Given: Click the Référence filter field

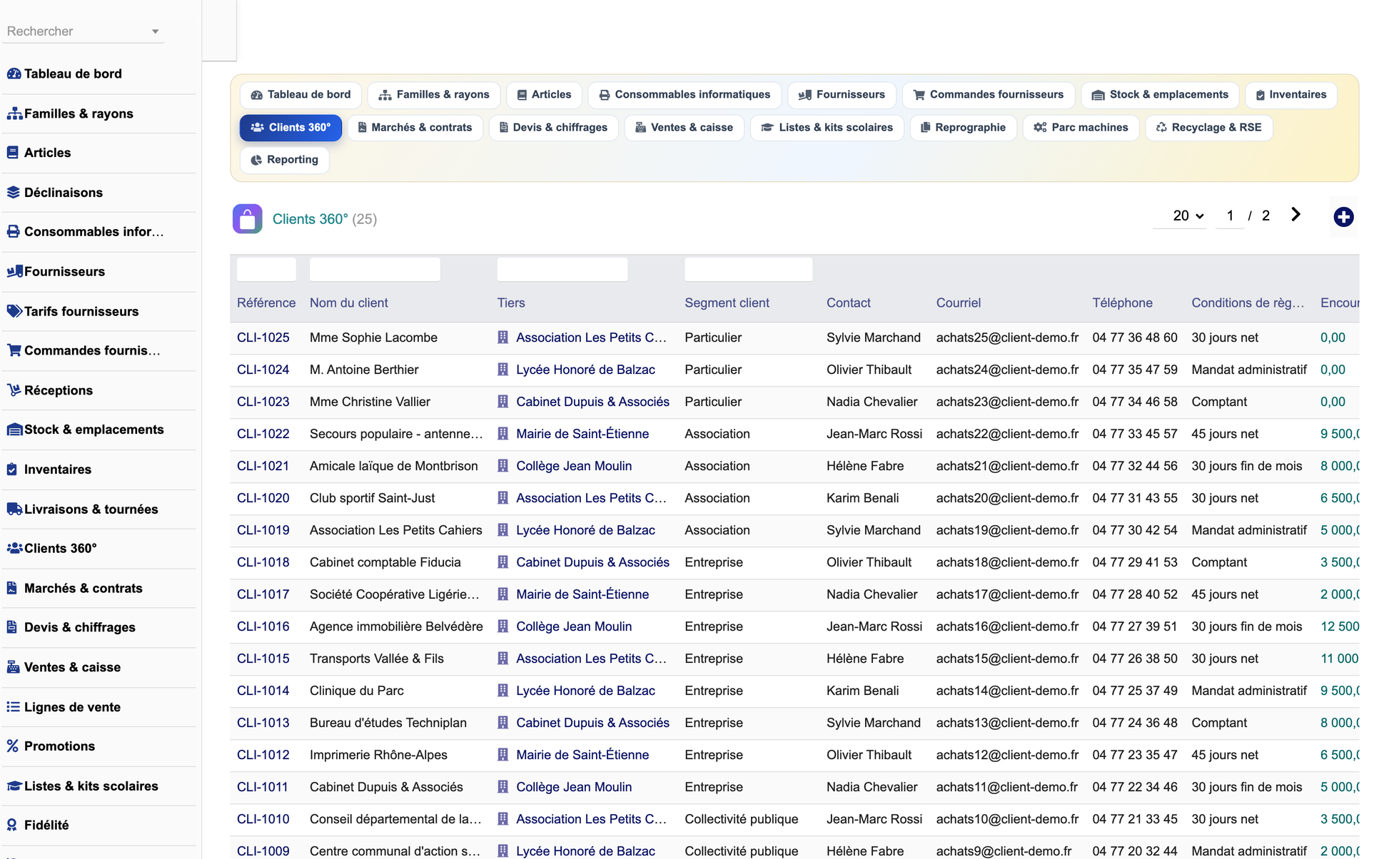Looking at the screenshot, I should [266, 269].
